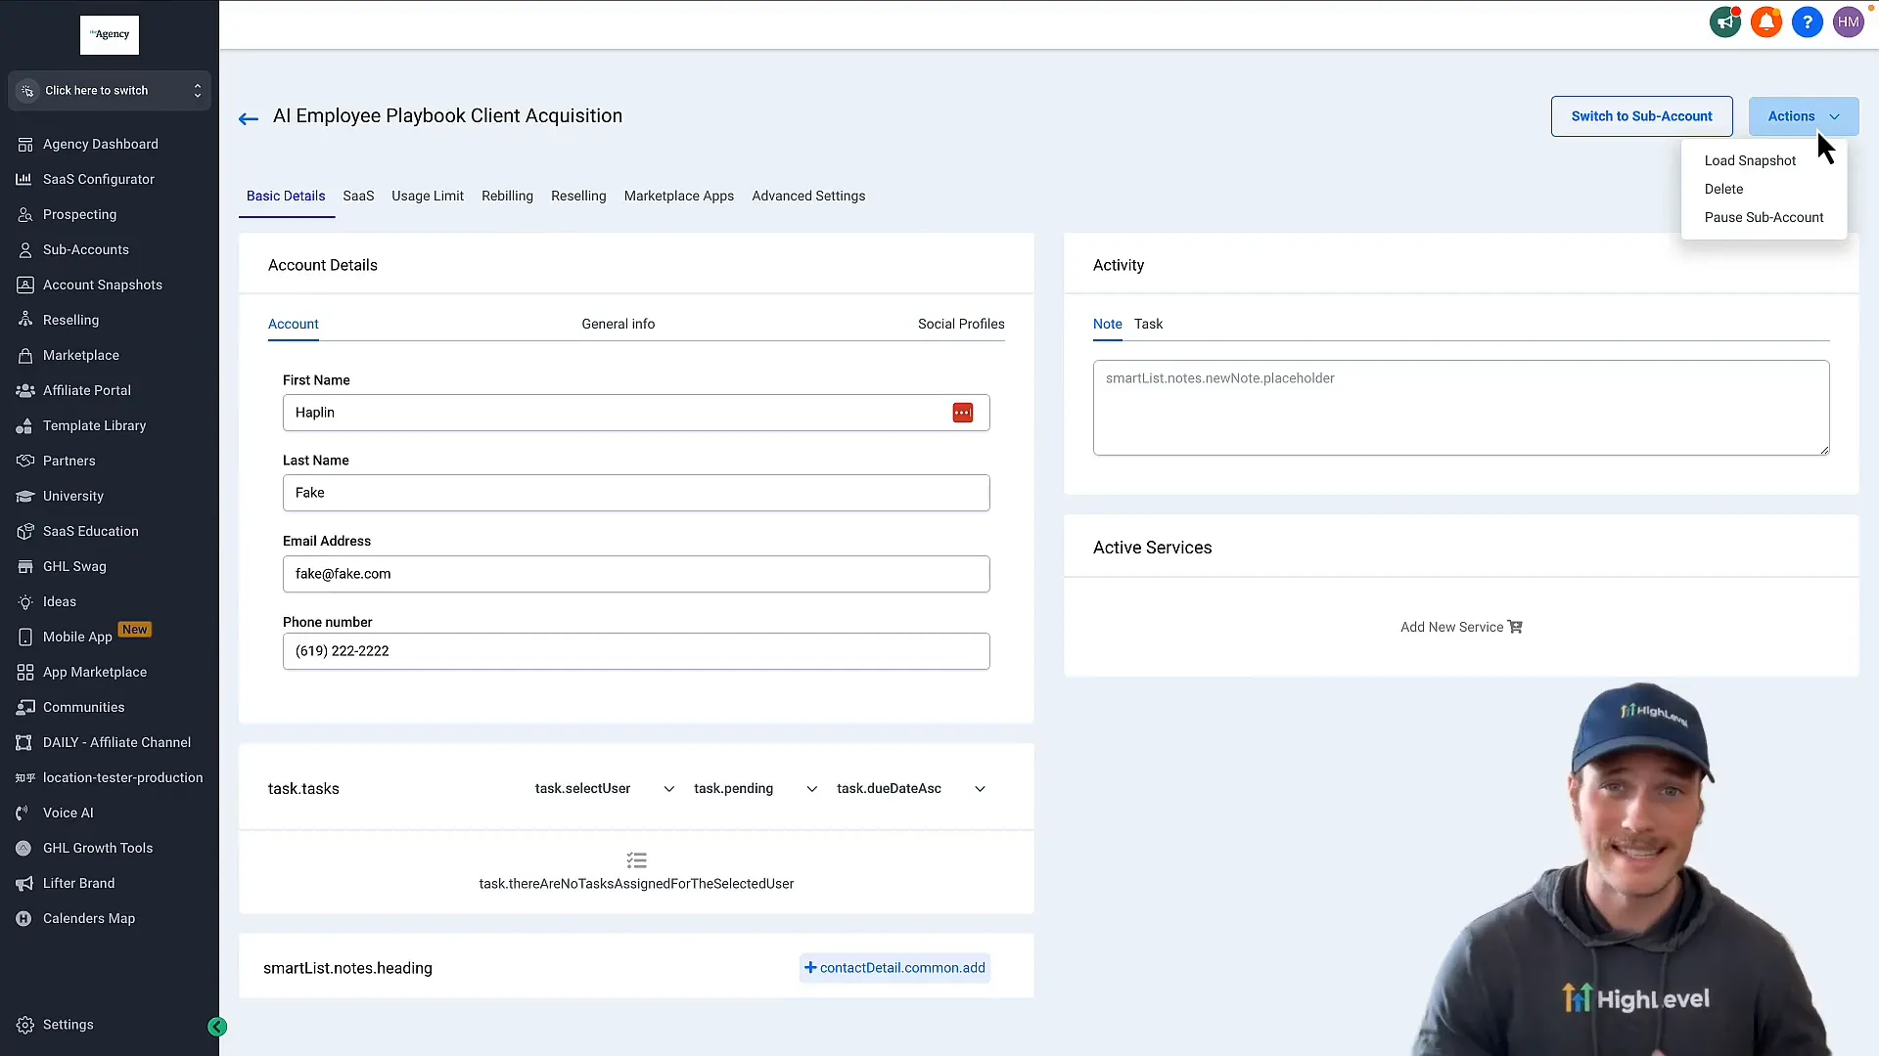This screenshot has width=1879, height=1056.
Task: Click the SaaS Education icon
Action: 25,531
